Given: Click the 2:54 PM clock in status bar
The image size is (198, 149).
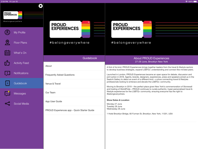Looking at the screenshot, I should tap(5, 1).
